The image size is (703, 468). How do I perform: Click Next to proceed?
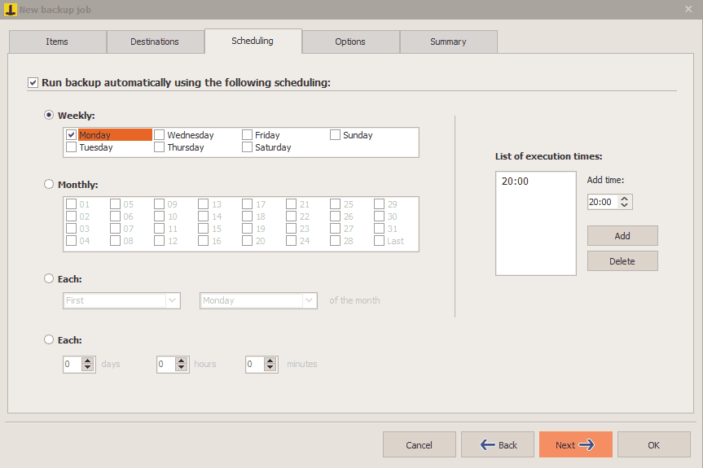(576, 444)
